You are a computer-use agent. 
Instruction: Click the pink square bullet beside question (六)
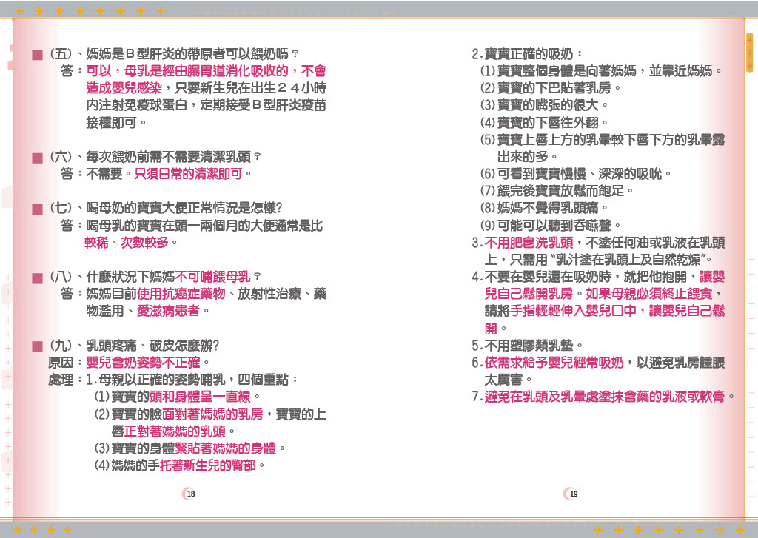pos(36,158)
